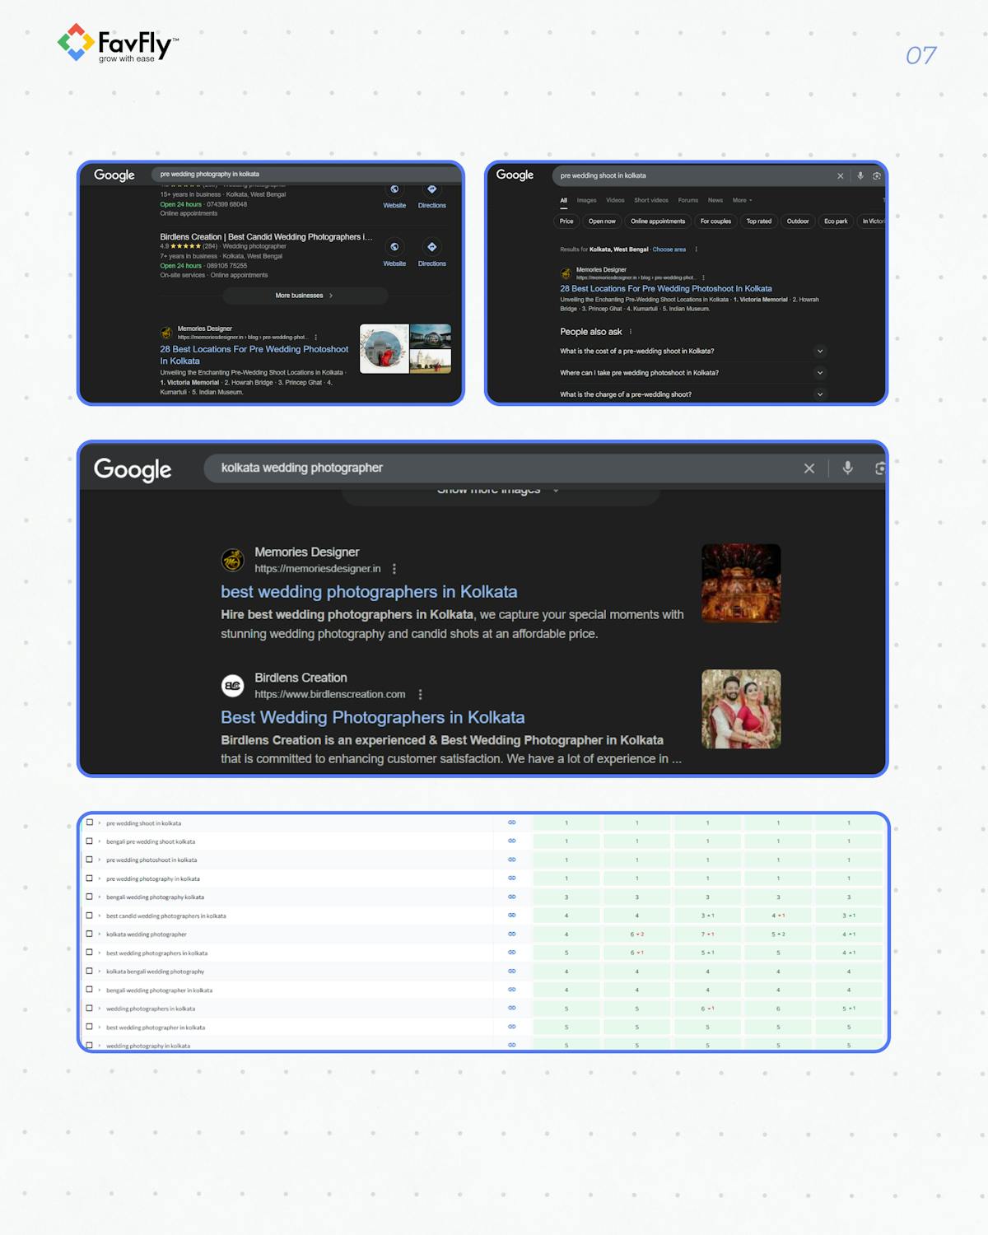988x1235 pixels.
Task: Click the Memories Designer favicon
Action: 232,560
